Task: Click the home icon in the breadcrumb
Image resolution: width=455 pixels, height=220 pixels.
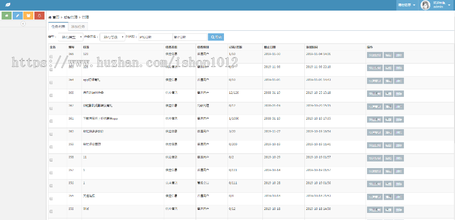Action: 50,17
